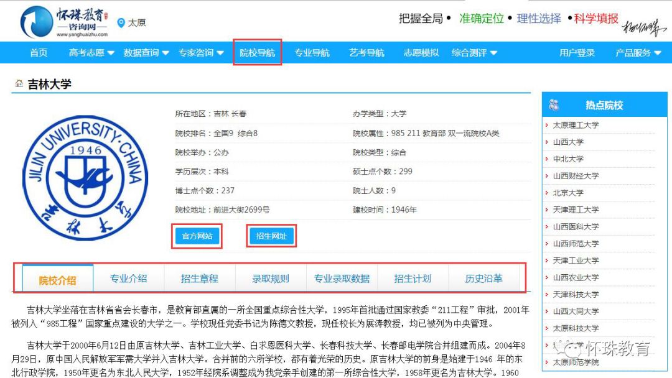Screen dimensions: 672x378
Task: Click the 太原 city selector text
Action: (137, 22)
